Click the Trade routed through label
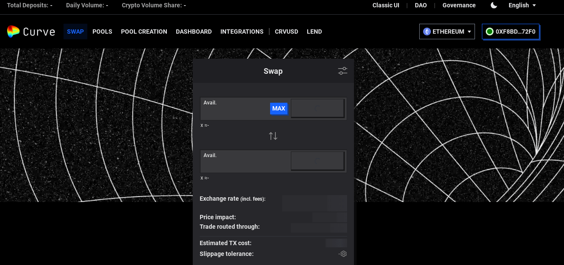The width and height of the screenshot is (564, 265). (229, 227)
